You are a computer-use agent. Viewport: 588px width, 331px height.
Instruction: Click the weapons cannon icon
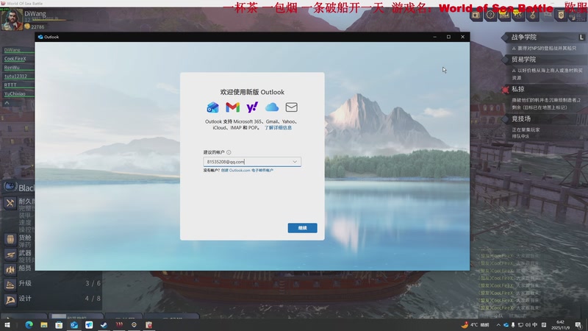[10, 255]
